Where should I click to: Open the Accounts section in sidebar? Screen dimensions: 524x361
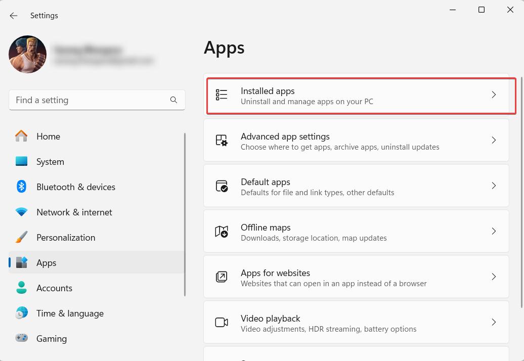coord(54,288)
